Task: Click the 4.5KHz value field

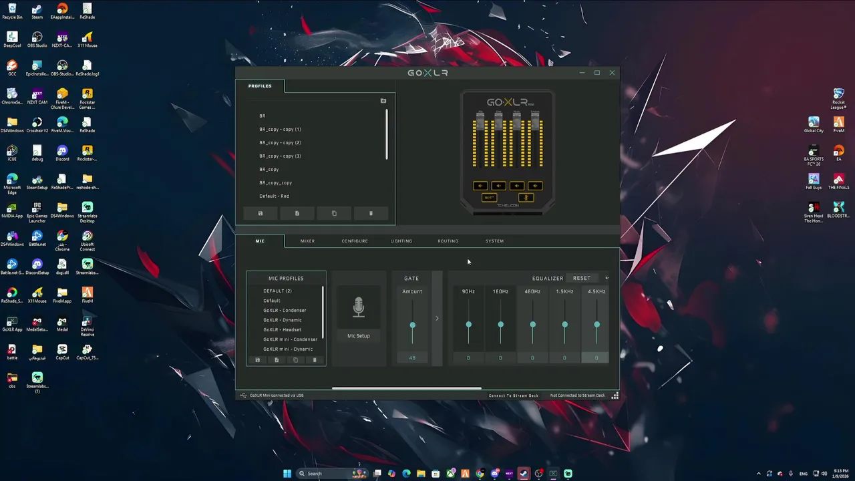Action: (596, 358)
